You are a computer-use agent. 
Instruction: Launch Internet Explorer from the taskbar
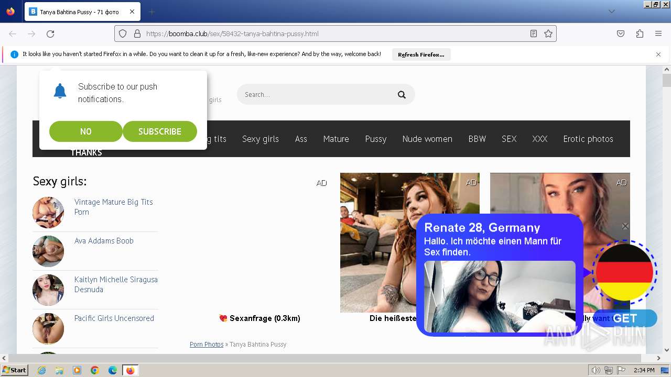[x=41, y=370]
